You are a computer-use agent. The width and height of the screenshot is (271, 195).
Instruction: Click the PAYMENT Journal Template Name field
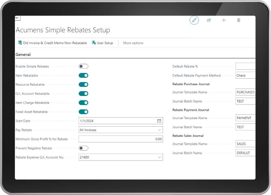pyautogui.click(x=245, y=118)
